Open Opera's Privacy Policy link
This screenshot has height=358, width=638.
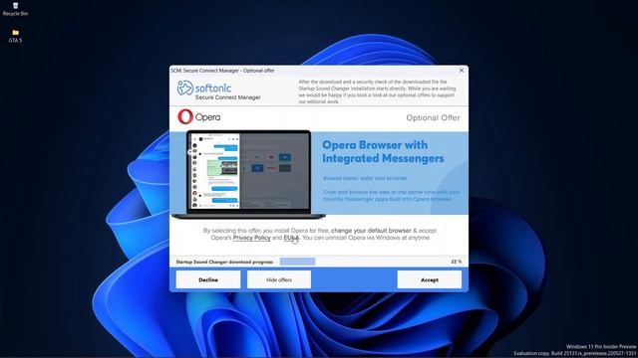251,238
